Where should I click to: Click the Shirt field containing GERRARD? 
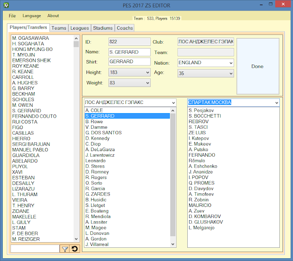129,61
